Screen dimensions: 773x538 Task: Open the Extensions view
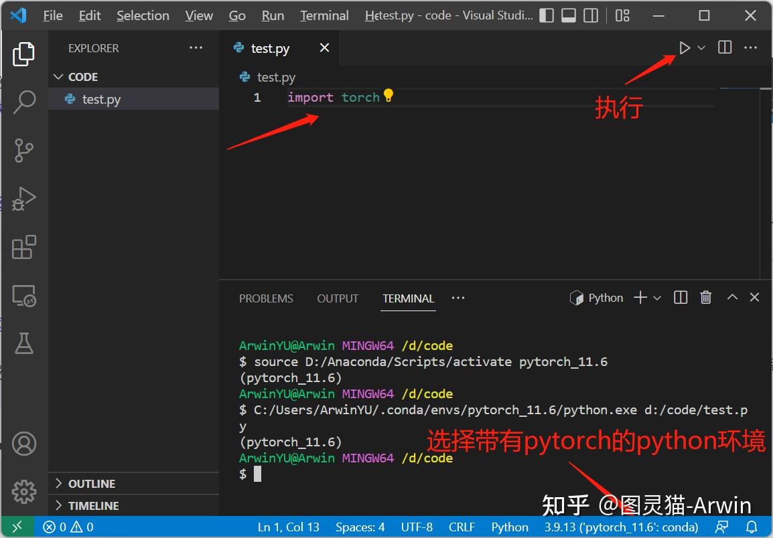pyautogui.click(x=24, y=247)
